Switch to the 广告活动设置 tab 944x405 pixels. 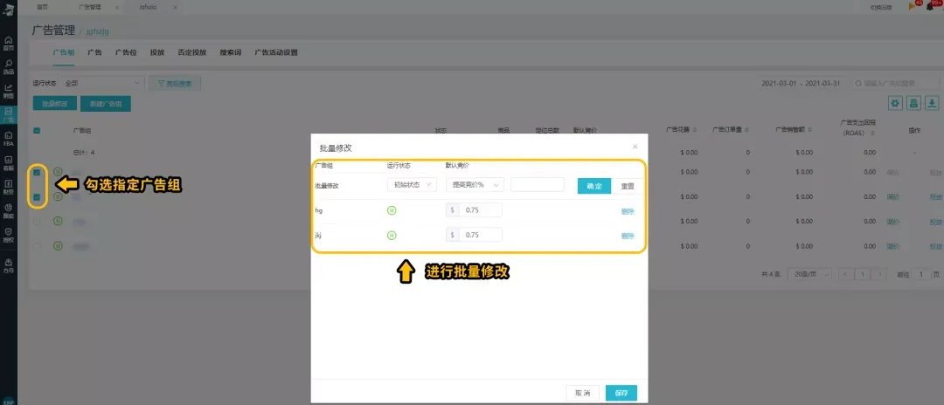[276, 52]
